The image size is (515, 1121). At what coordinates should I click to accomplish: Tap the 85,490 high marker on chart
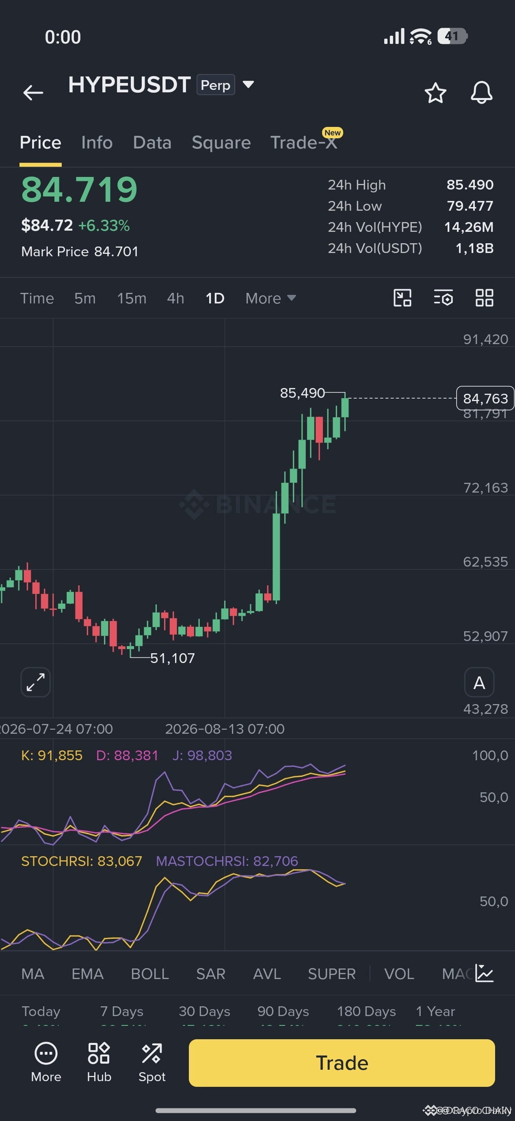tap(302, 393)
